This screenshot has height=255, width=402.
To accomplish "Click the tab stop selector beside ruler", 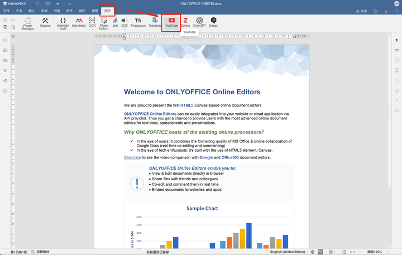I will pyautogui.click(x=13, y=36).
